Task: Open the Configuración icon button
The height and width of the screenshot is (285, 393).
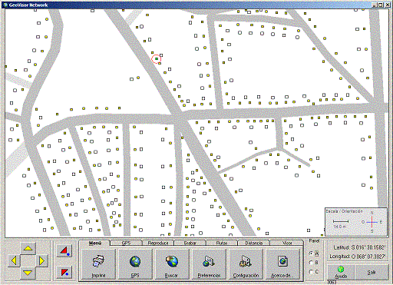Action: (x=246, y=264)
